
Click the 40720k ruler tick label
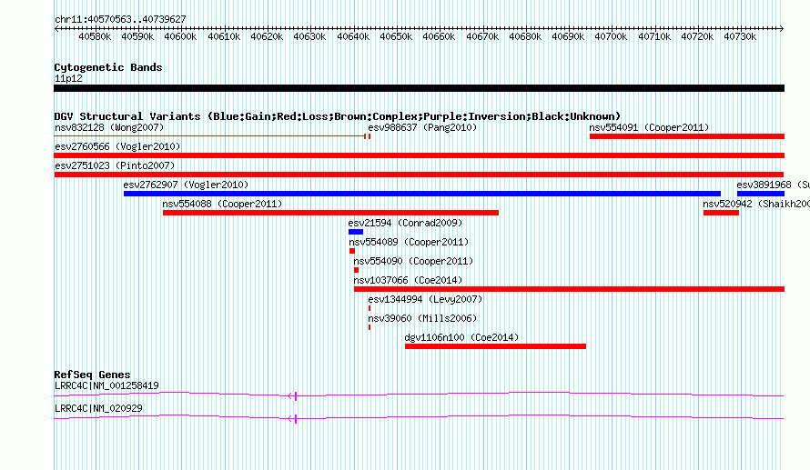(697, 36)
